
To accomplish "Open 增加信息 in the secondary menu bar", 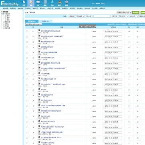I will tap(6, 8).
